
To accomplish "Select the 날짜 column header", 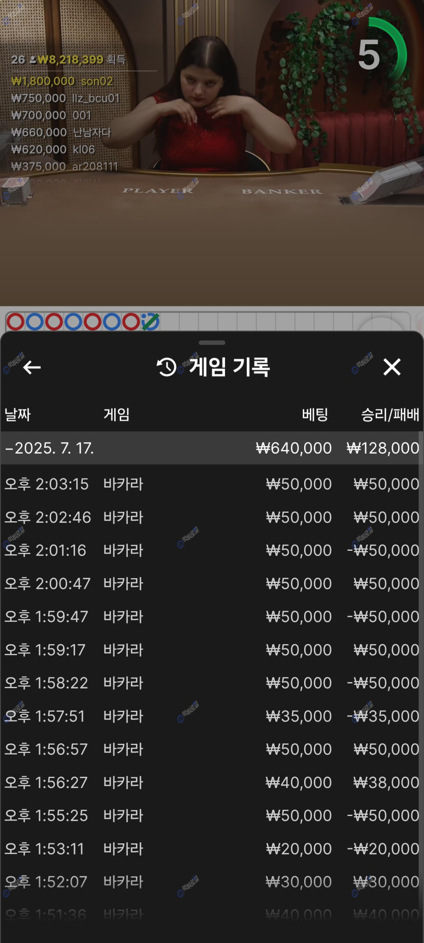I will 18,415.
